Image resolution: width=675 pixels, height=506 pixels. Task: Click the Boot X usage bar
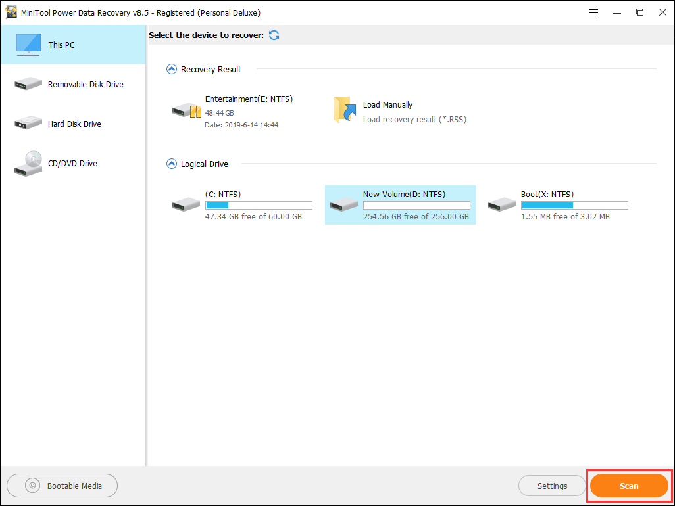(x=575, y=206)
